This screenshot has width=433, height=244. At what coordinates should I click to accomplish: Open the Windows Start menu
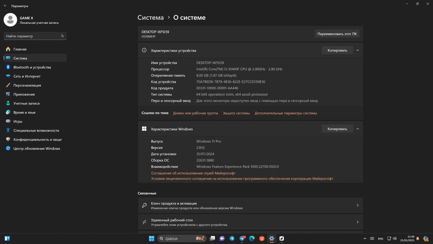(x=152, y=238)
